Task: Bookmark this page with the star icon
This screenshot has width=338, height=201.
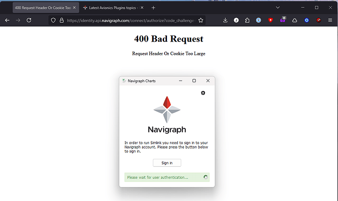Action: click(x=201, y=20)
